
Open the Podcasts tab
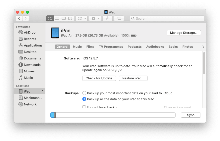134,47
